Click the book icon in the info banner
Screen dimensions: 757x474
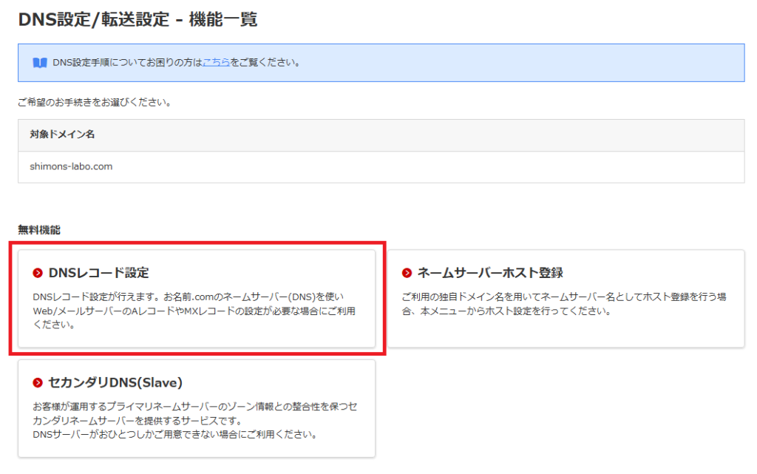40,63
